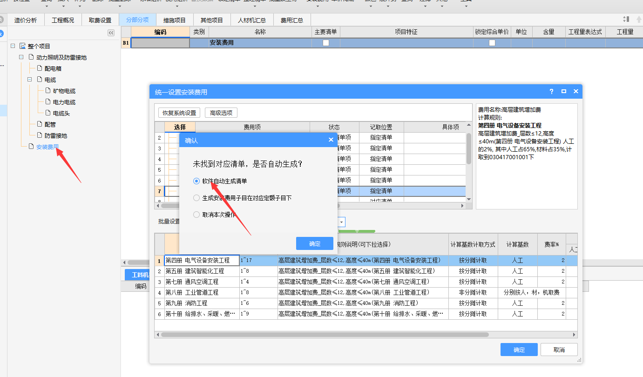Open the 取费设置 tab

click(100, 20)
